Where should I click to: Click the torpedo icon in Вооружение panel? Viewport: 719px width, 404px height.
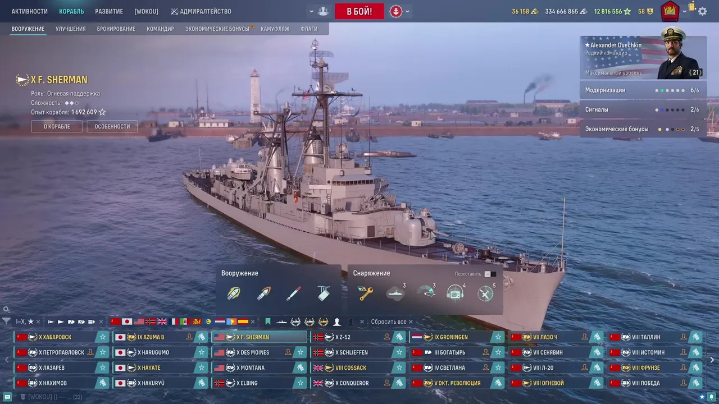point(293,293)
